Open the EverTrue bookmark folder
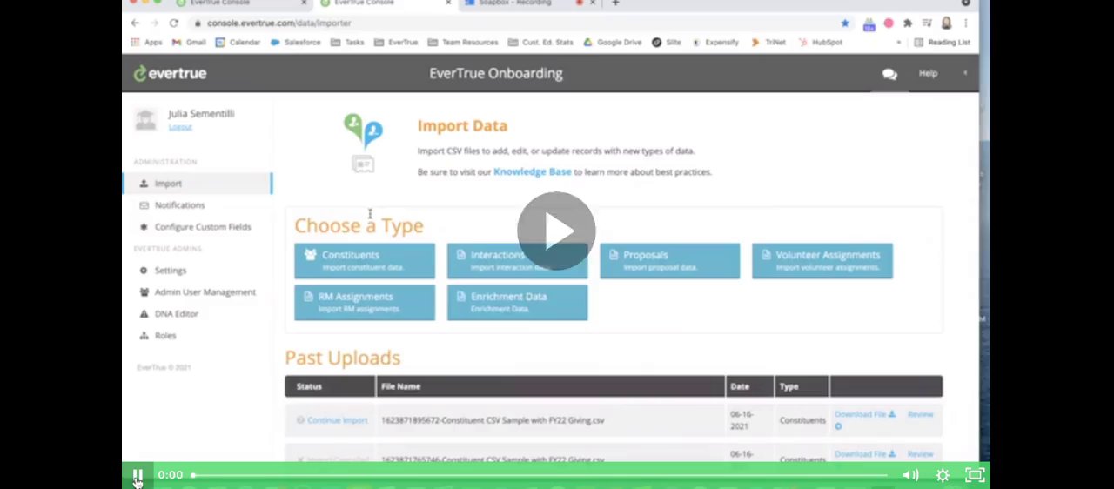 [x=396, y=42]
